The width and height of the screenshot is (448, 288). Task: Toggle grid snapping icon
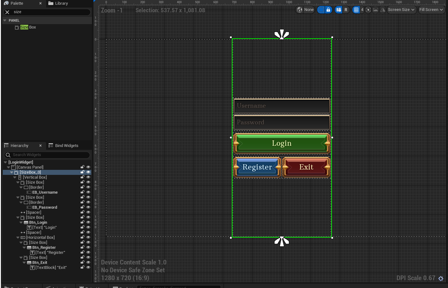pyautogui.click(x=356, y=10)
